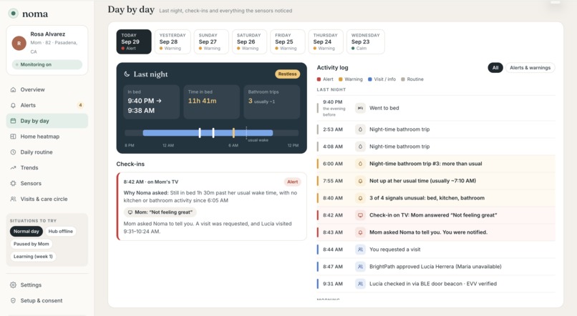The height and width of the screenshot is (316, 577).
Task: Open Setup & consent page
Action: coord(47,300)
